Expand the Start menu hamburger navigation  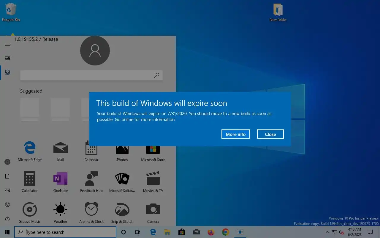point(7,44)
